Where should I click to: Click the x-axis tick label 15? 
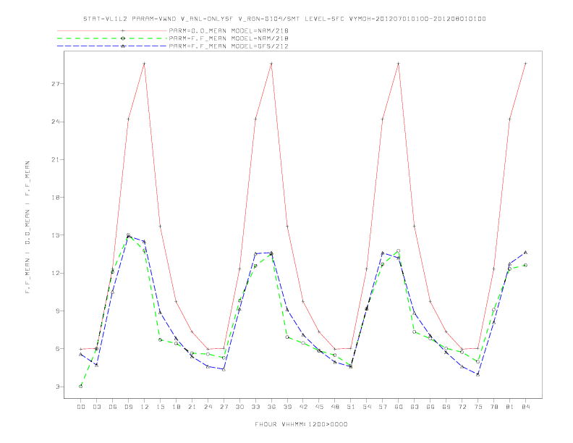pyautogui.click(x=160, y=407)
